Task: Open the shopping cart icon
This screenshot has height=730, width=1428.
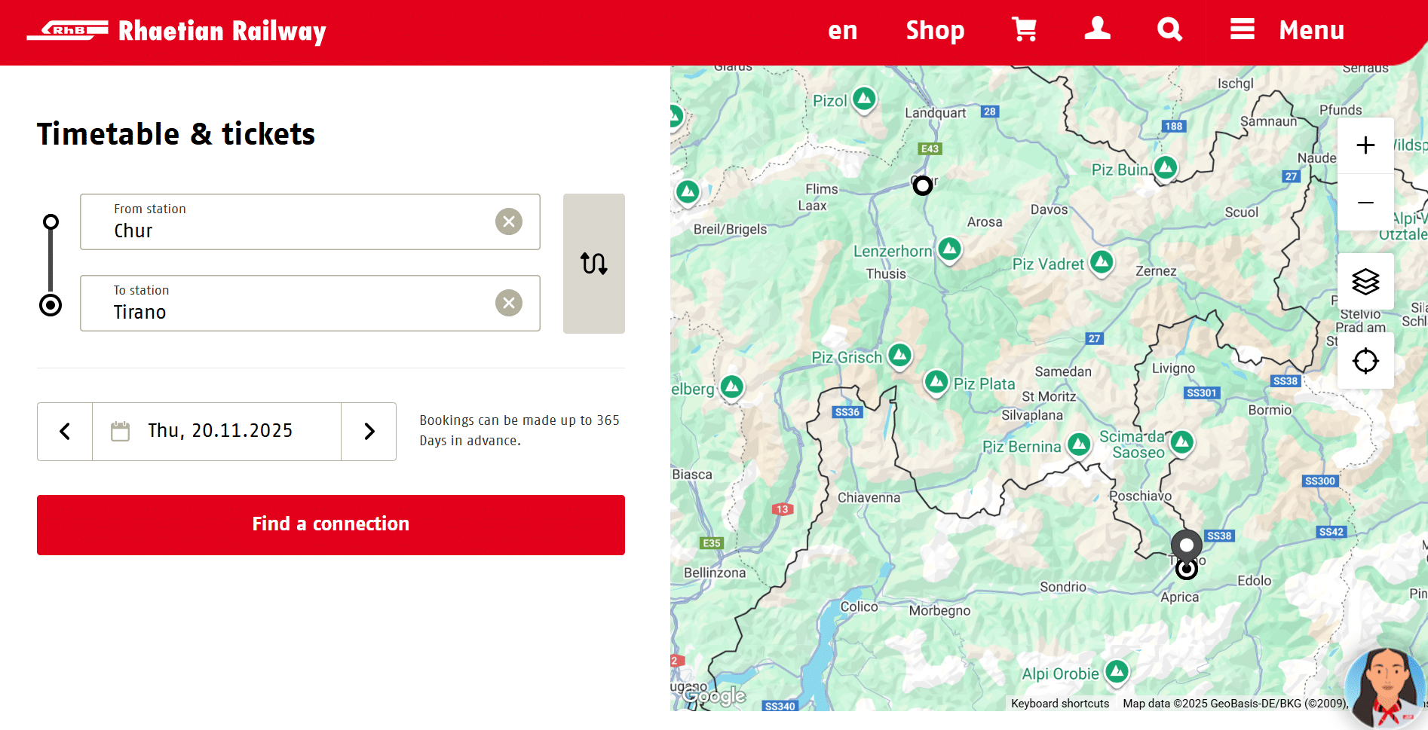Action: (1024, 30)
